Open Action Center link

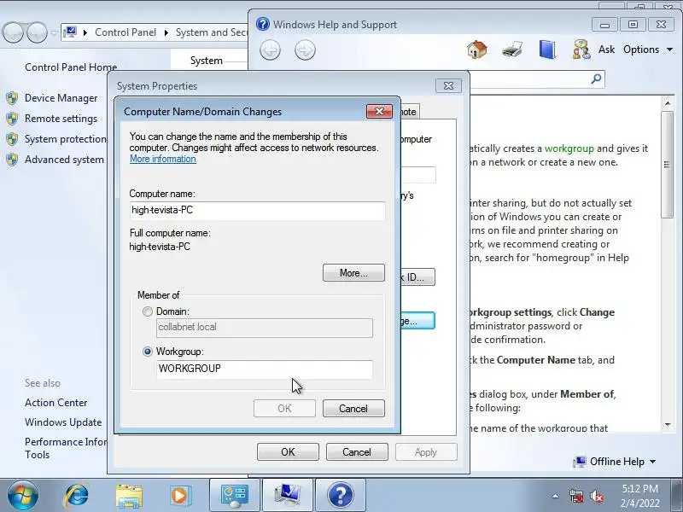pos(55,403)
